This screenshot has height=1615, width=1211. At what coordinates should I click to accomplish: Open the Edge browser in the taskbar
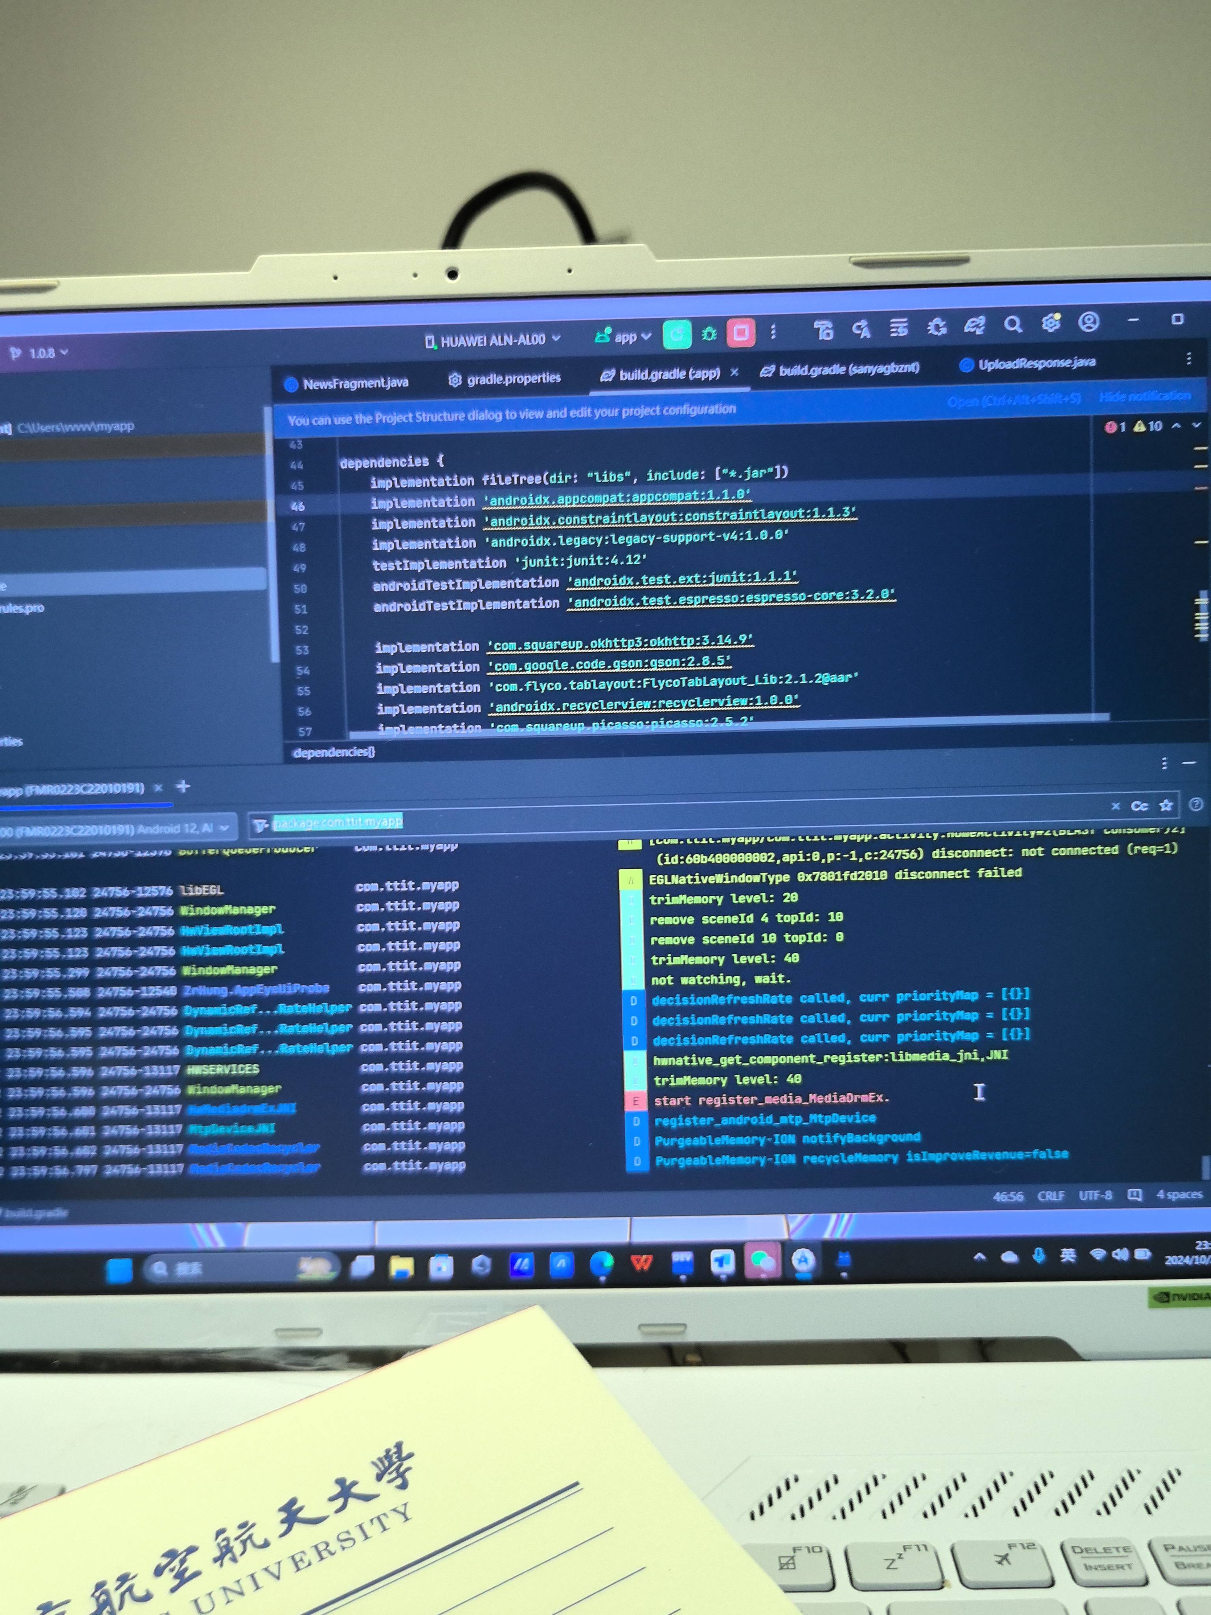coord(602,1263)
